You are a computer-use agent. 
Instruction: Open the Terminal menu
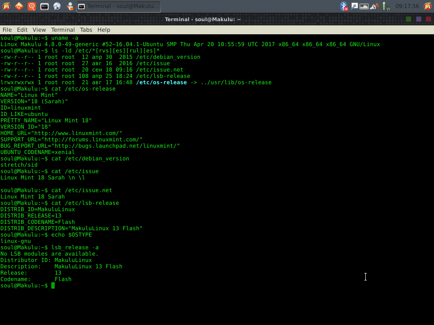(63, 30)
